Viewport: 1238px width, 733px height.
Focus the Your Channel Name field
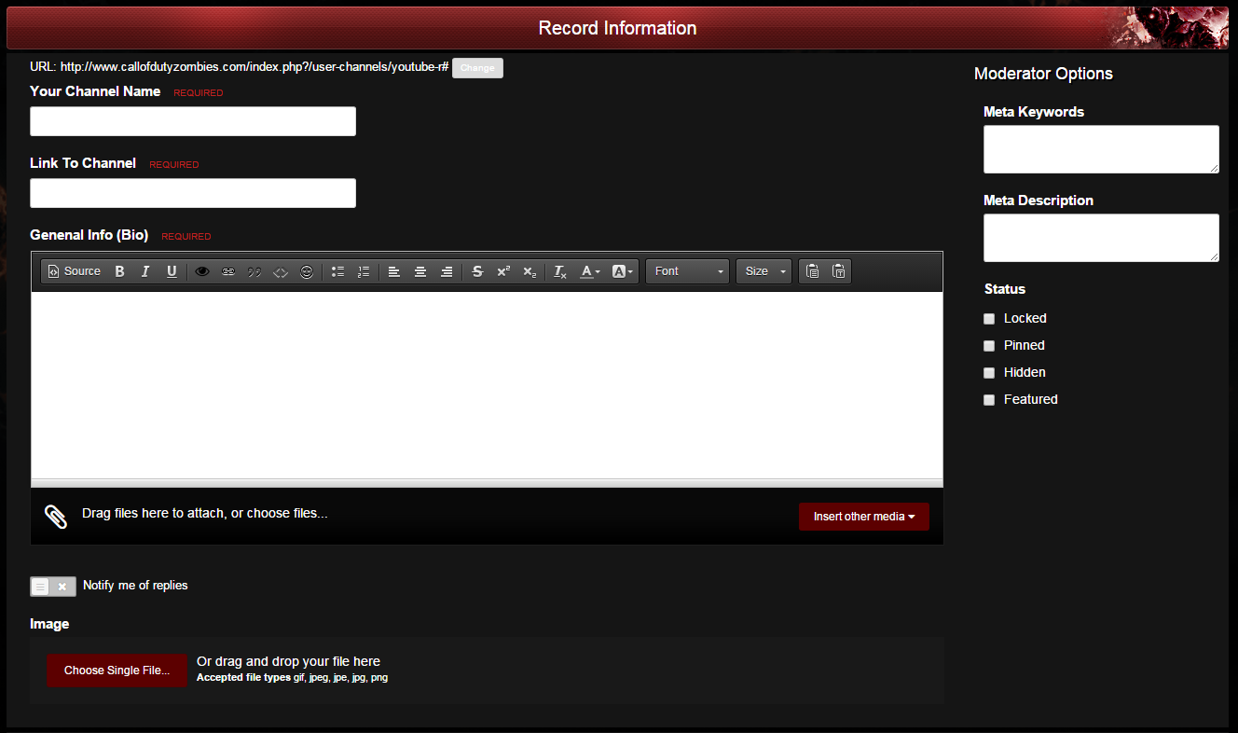[x=193, y=121]
